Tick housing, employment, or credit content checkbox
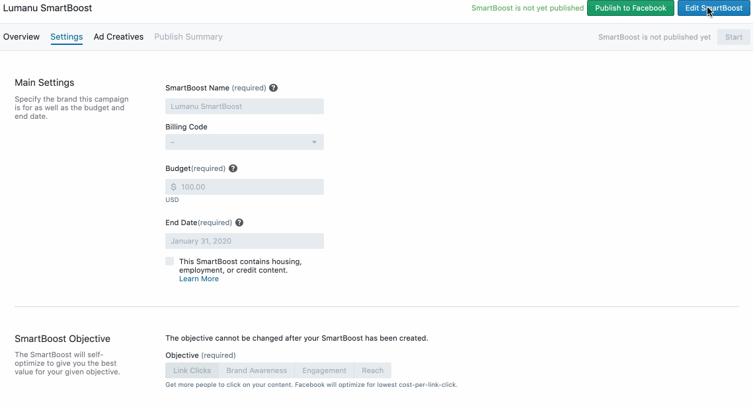753x410 pixels. pos(169,261)
